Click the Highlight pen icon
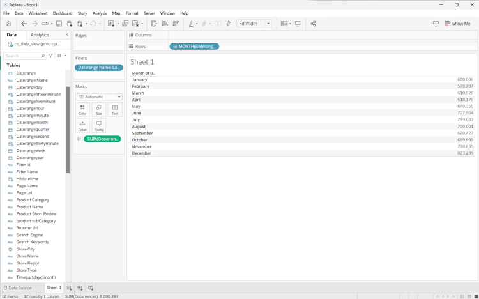479x299 pixels. tap(191, 24)
